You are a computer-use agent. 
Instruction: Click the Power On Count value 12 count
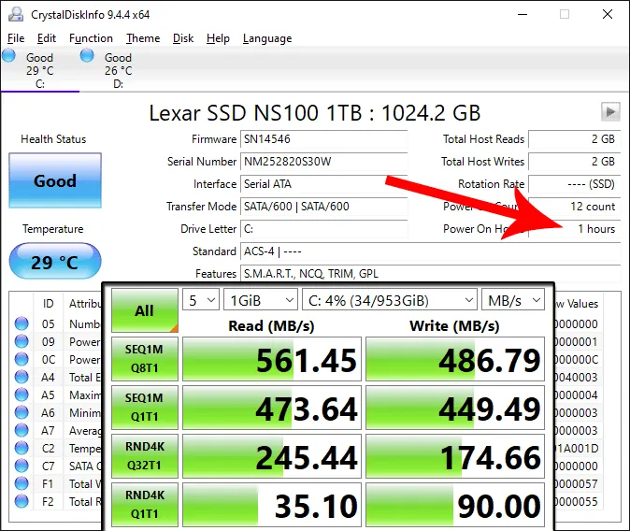575,207
